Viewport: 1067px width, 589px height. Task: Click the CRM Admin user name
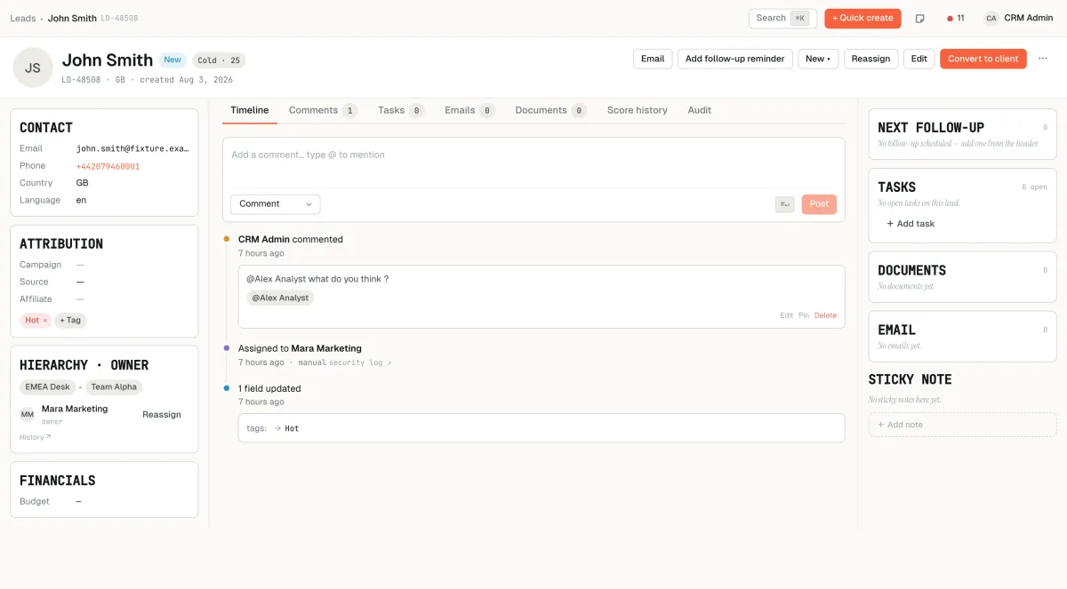tap(1028, 19)
